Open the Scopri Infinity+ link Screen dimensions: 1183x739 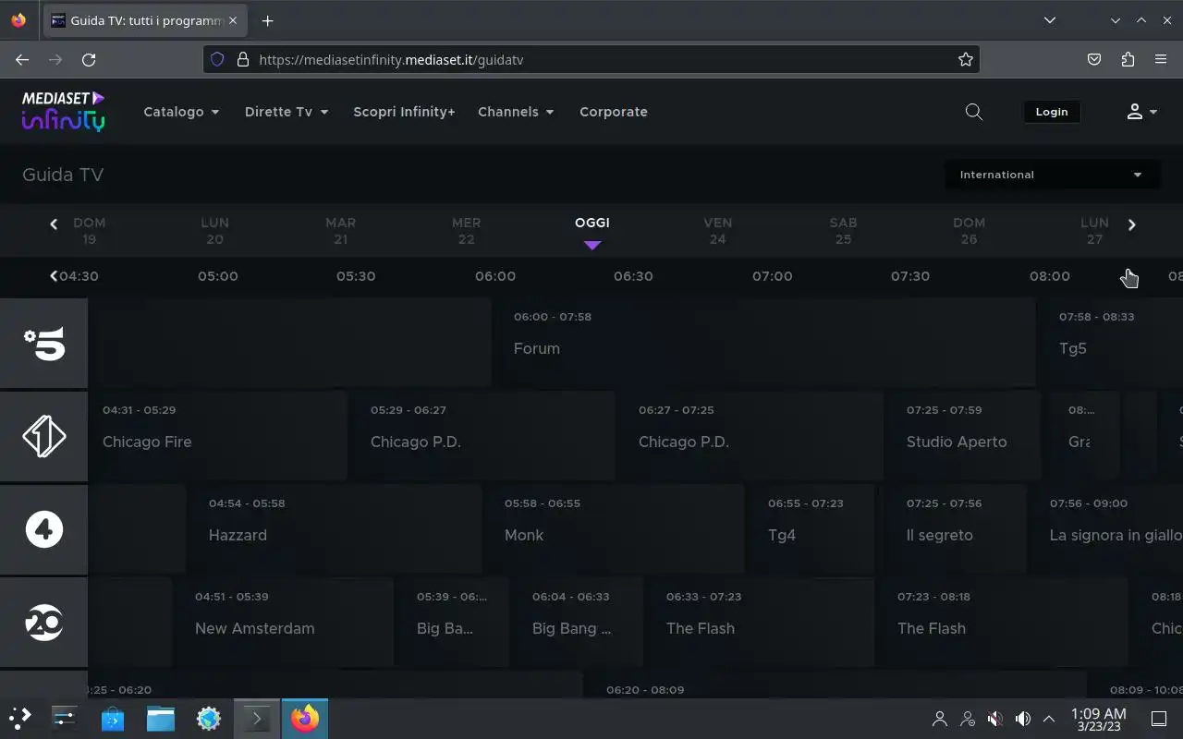pos(404,112)
